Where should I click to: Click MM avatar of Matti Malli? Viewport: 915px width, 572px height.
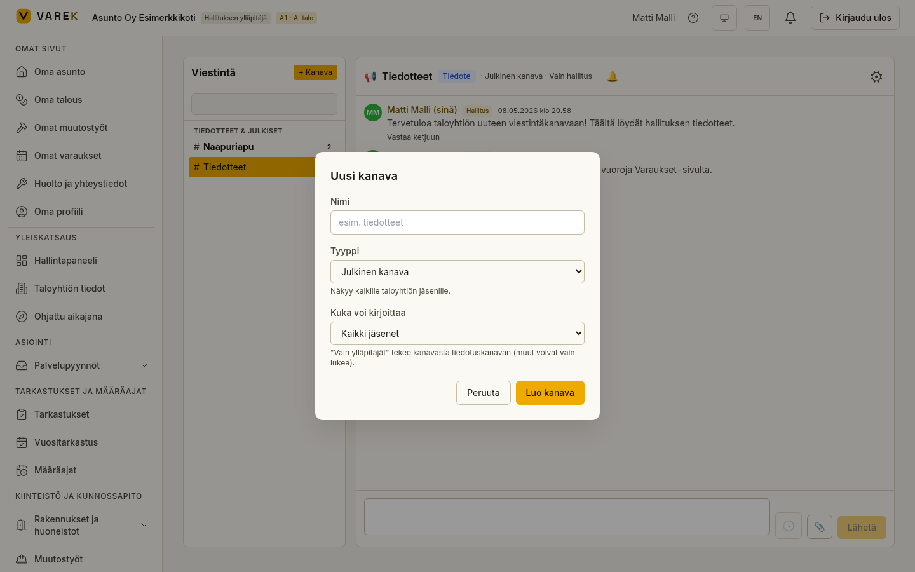[373, 112]
